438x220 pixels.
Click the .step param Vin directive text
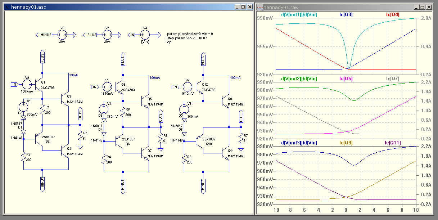click(187, 38)
